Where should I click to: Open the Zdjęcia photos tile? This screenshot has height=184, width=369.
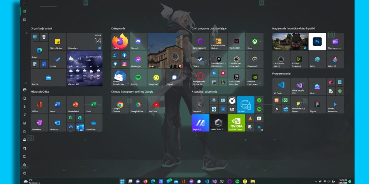290,42
